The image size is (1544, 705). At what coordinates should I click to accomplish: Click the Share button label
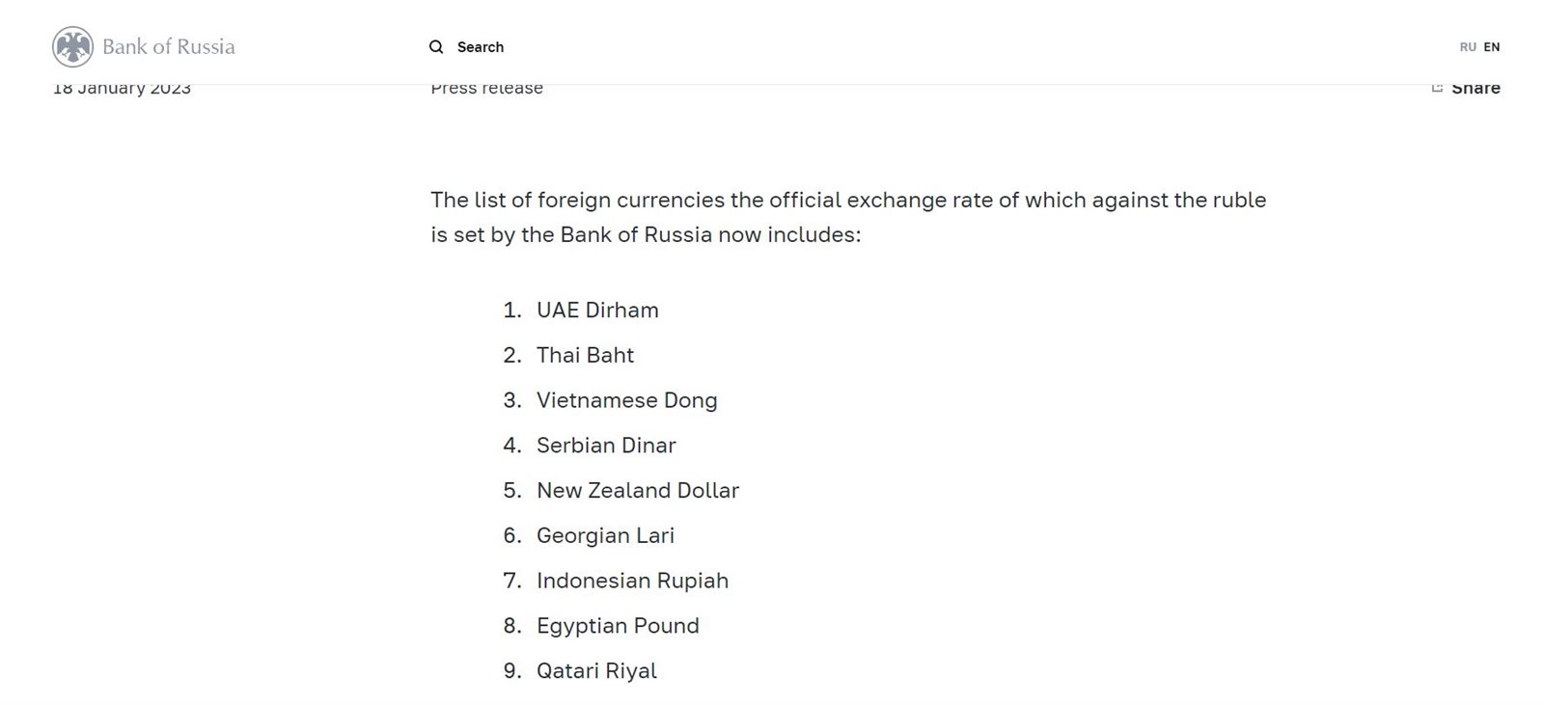tap(1475, 89)
